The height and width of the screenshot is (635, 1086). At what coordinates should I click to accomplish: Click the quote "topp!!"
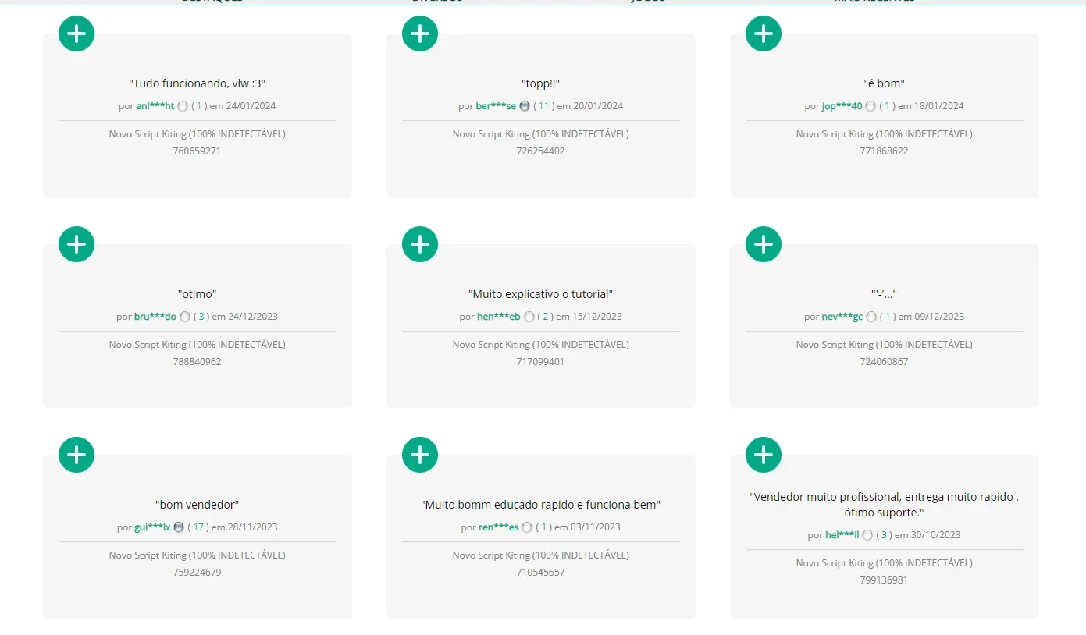(540, 83)
